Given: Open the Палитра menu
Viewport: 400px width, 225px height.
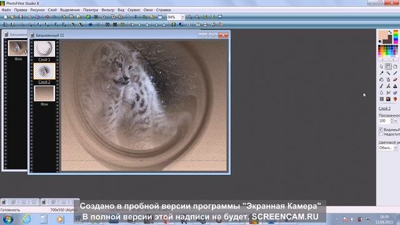Looking at the screenshot, I should pyautogui.click(x=91, y=10).
